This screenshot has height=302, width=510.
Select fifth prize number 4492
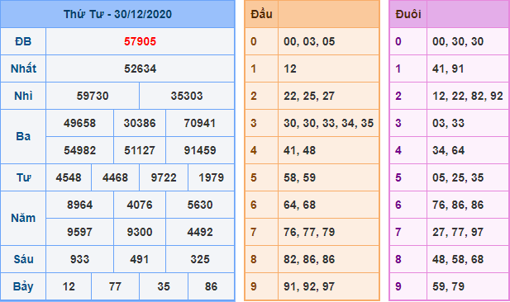coord(200,233)
